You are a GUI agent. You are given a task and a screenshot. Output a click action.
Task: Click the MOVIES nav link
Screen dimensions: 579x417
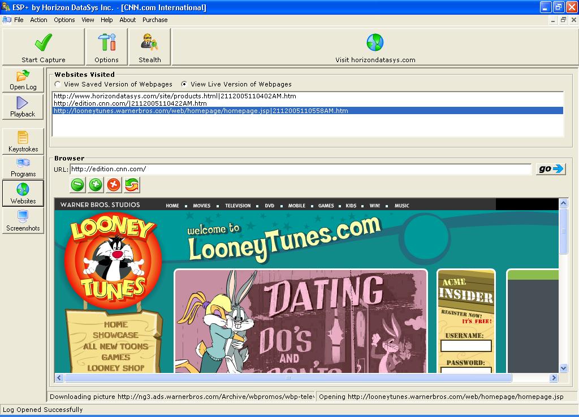pyautogui.click(x=202, y=206)
